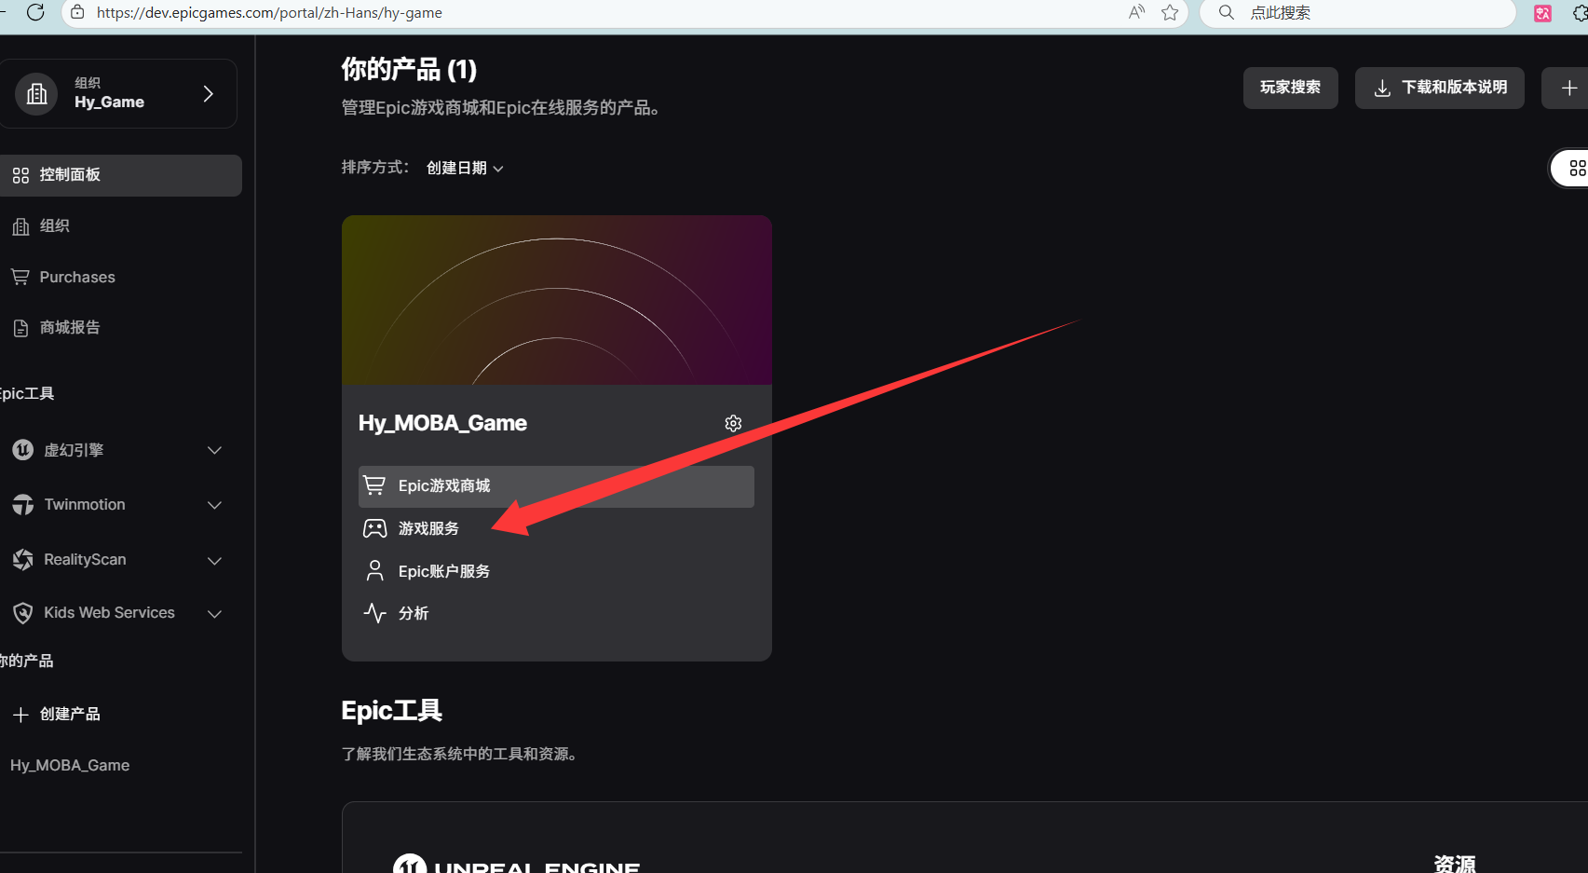1588x873 pixels.
Task: Click the Hy_MOBA_Game card banner image
Action: [x=557, y=300]
